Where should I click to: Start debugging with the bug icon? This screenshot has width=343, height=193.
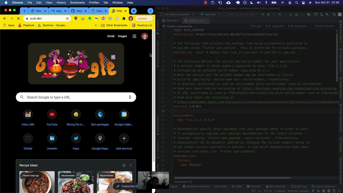269,14
